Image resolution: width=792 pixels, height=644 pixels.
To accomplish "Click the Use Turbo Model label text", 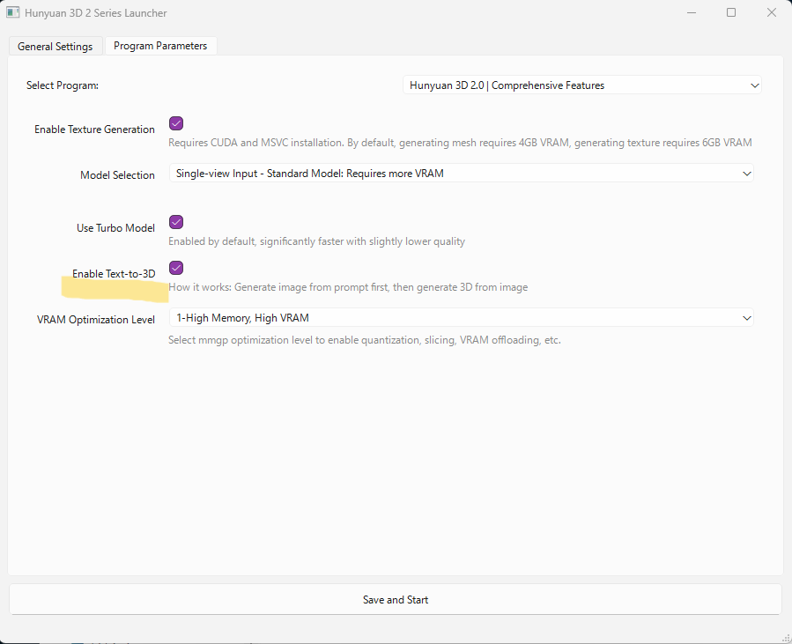I will coord(115,228).
